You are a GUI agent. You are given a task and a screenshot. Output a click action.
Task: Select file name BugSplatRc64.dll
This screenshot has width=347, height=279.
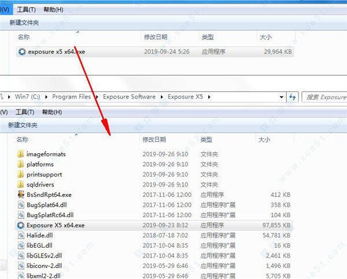coord(50,215)
